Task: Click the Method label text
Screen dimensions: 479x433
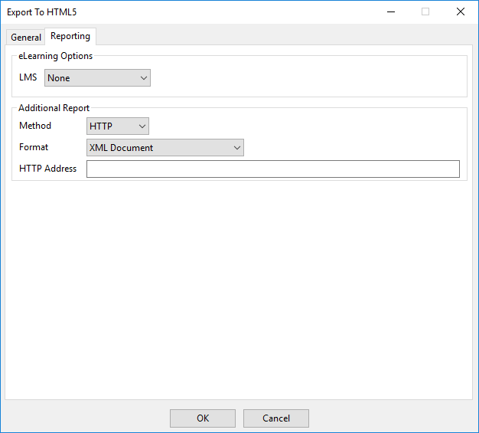Action: 35,126
